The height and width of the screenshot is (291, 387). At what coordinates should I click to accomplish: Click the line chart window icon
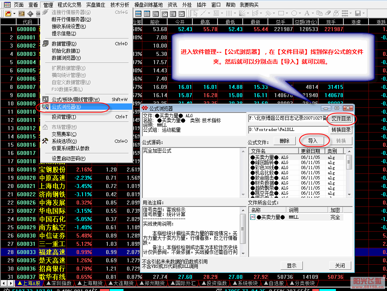tap(181, 14)
